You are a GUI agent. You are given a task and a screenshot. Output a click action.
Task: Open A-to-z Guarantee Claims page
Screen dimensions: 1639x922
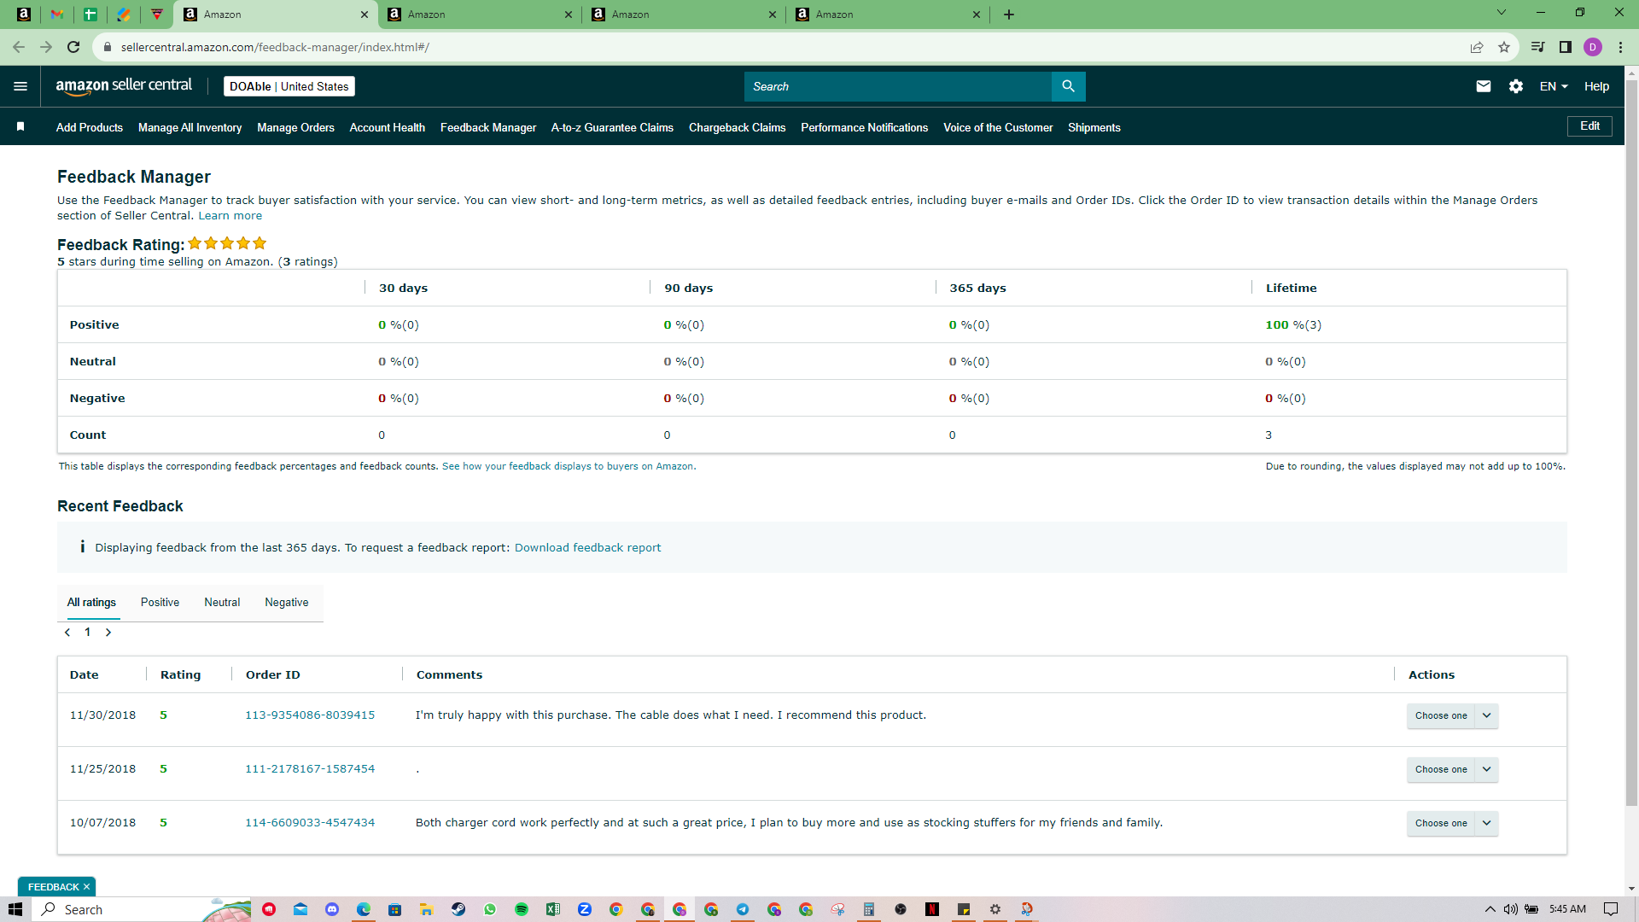(612, 127)
